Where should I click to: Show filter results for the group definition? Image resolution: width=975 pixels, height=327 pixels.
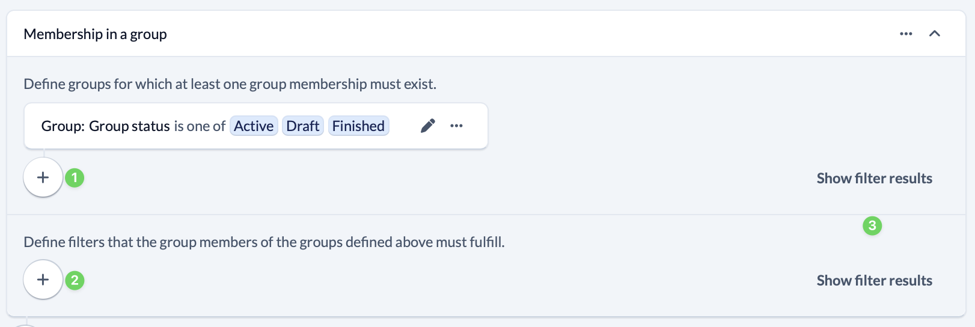874,179
